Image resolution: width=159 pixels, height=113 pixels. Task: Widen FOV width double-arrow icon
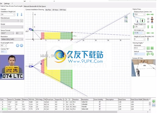point(148,33)
